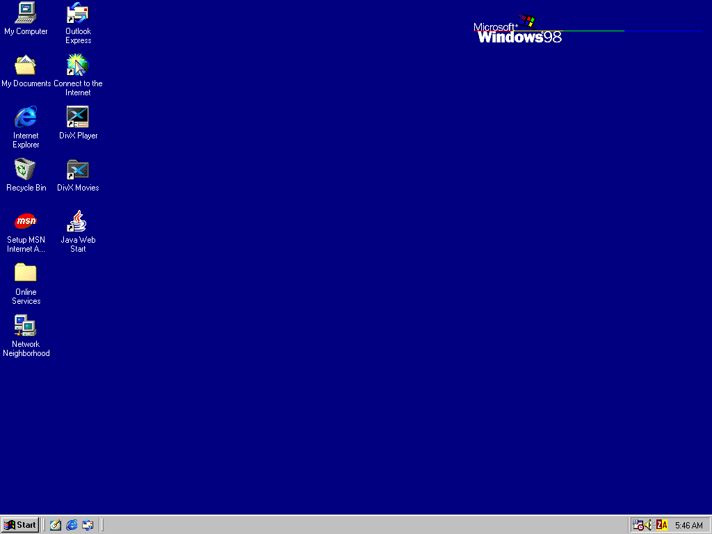This screenshot has width=712, height=534.
Task: Select the DivX Movies folder shortcut
Action: 78,169
